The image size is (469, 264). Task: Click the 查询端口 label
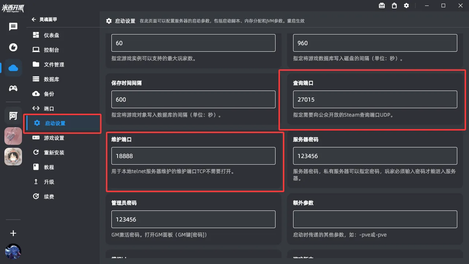[303, 83]
